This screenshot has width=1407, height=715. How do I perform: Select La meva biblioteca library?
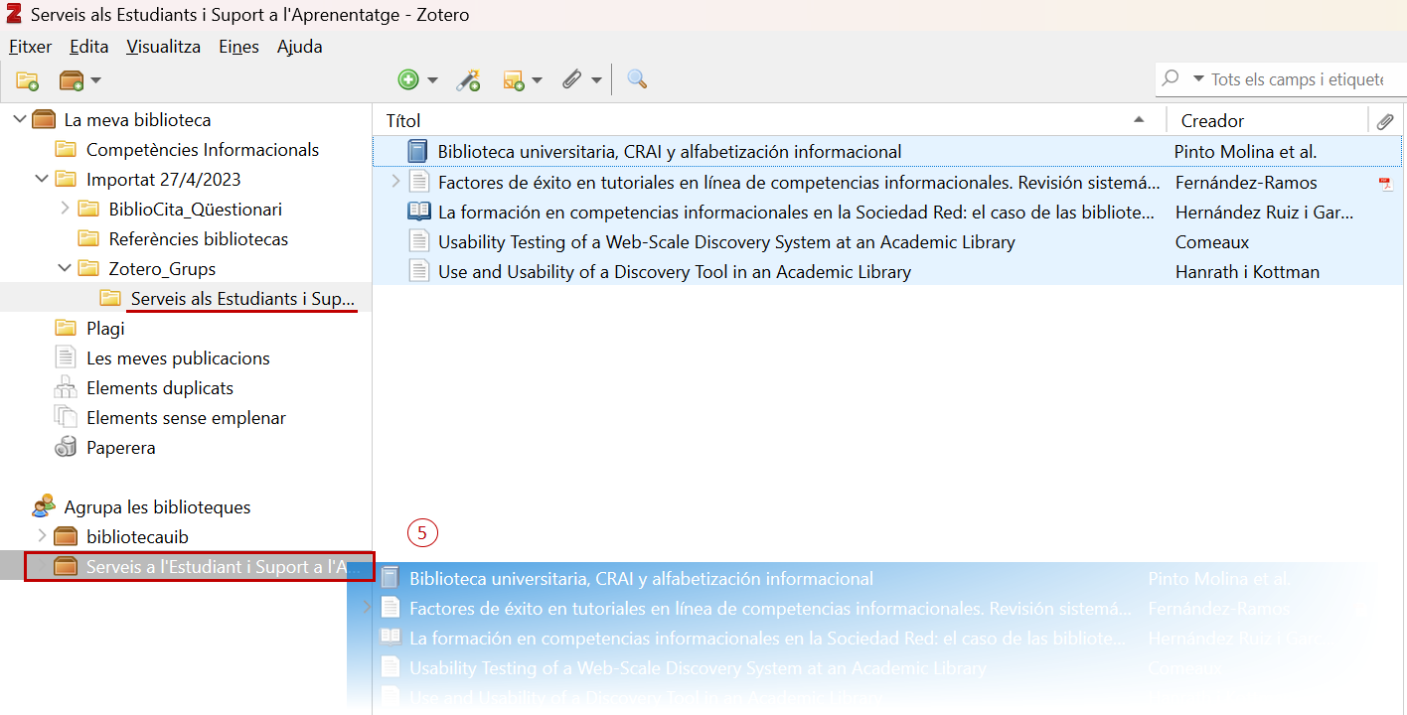pyautogui.click(x=138, y=120)
